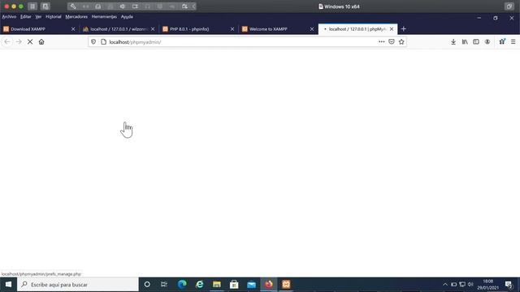This screenshot has height=292, width=520.
Task: Open the Ver menu
Action: click(38, 16)
